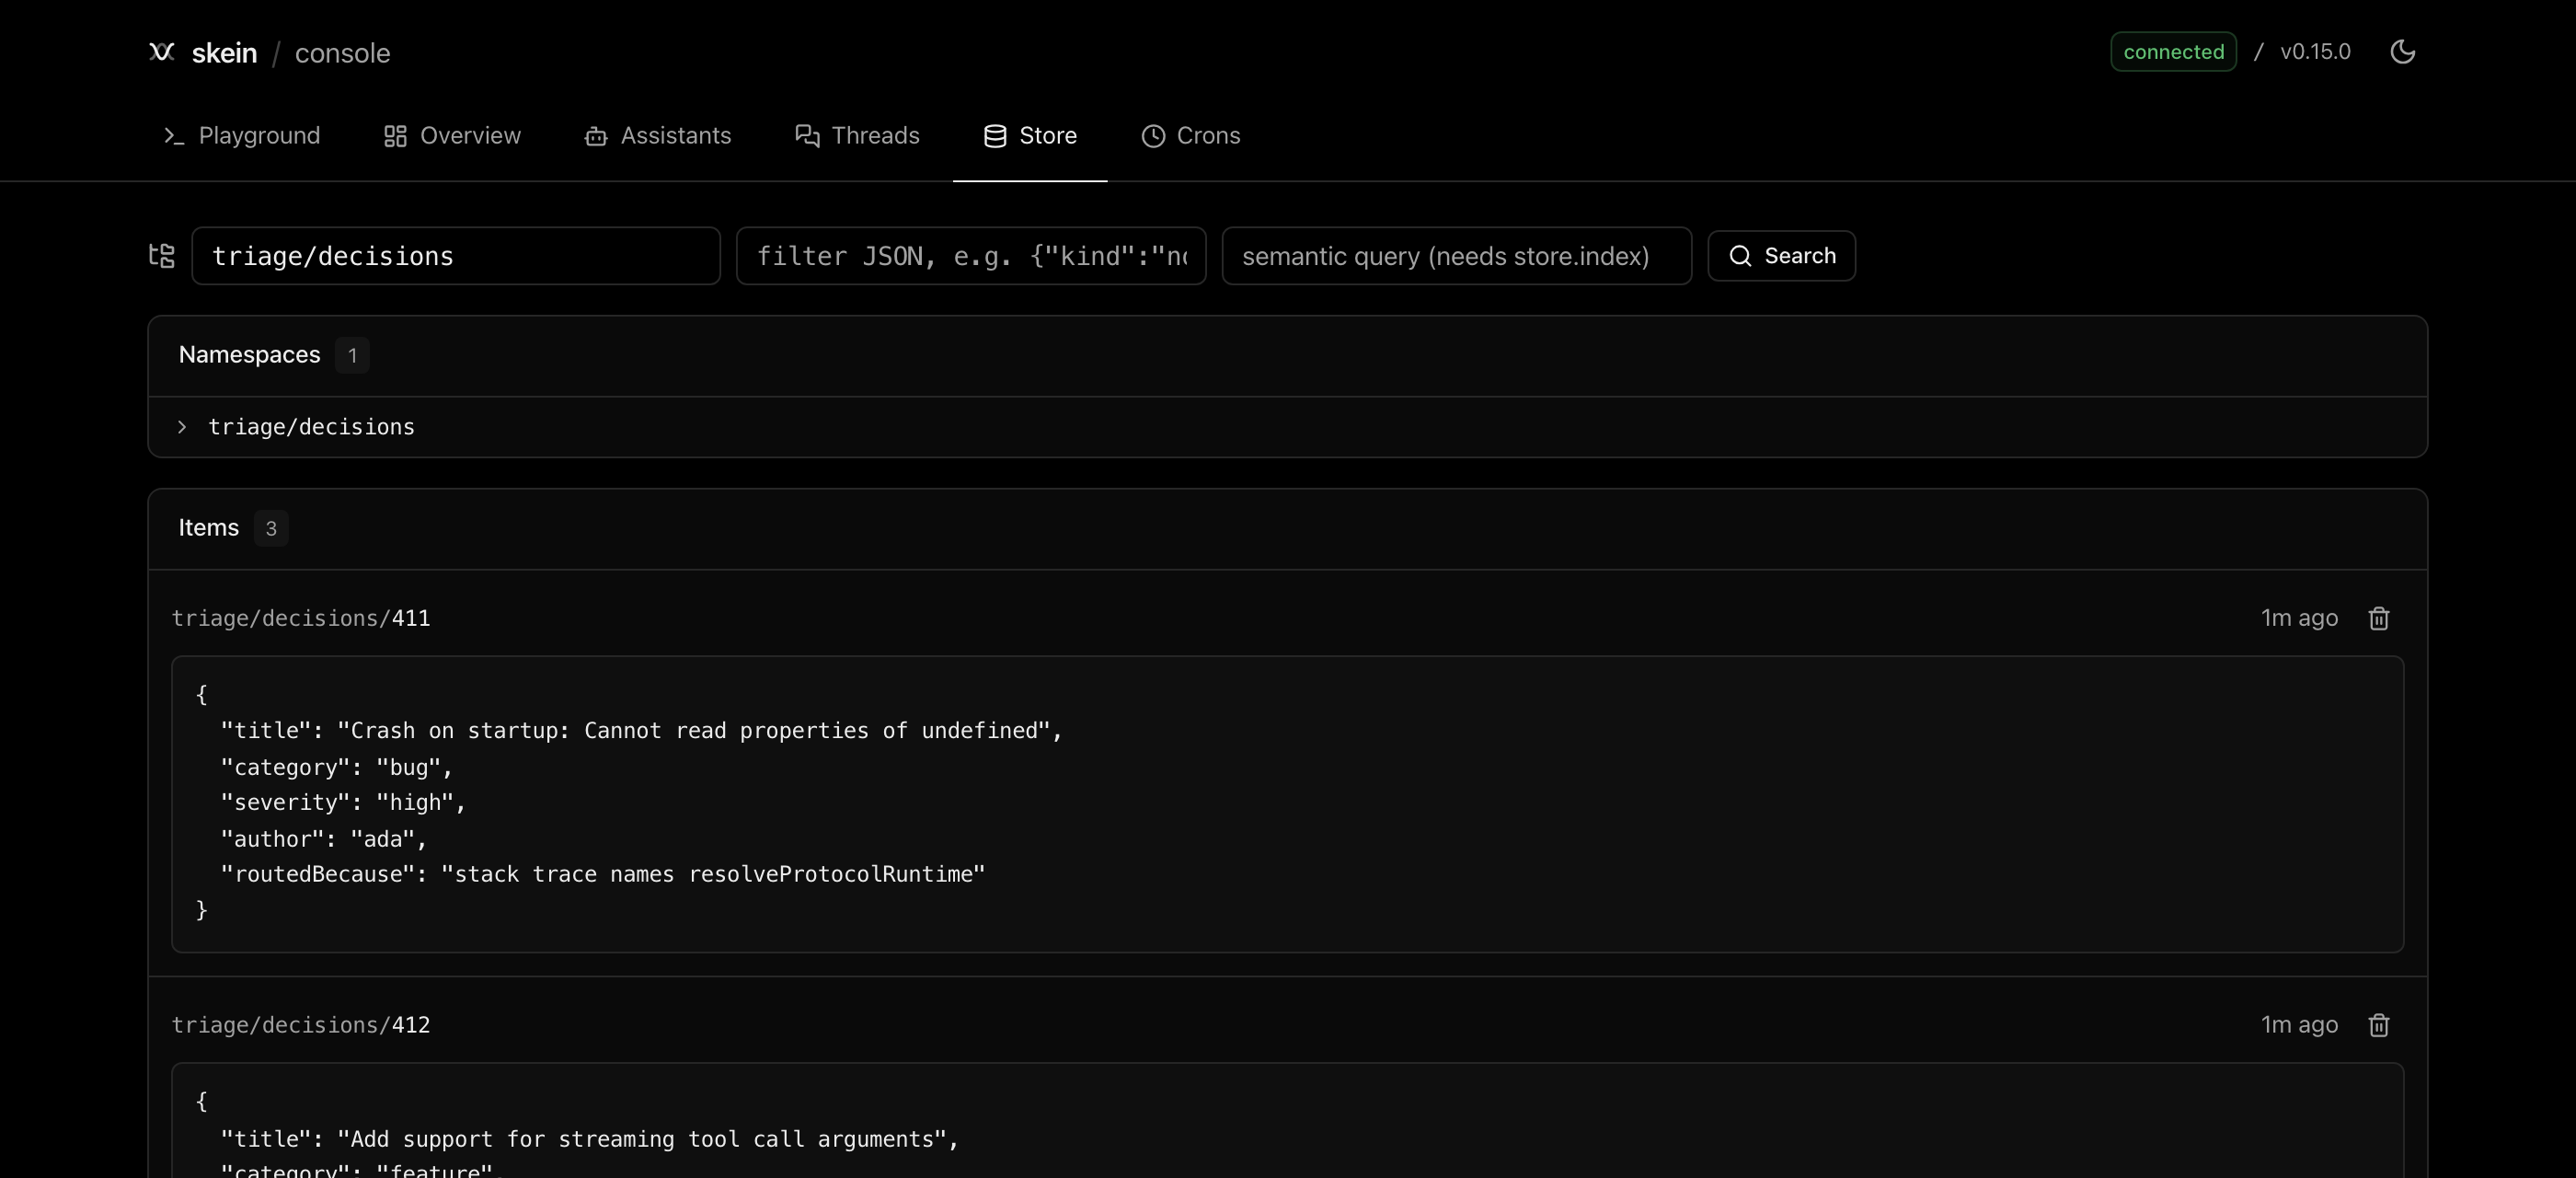Toggle dark mode moon icon
Screen dimensions: 2576x1178
[2402, 52]
